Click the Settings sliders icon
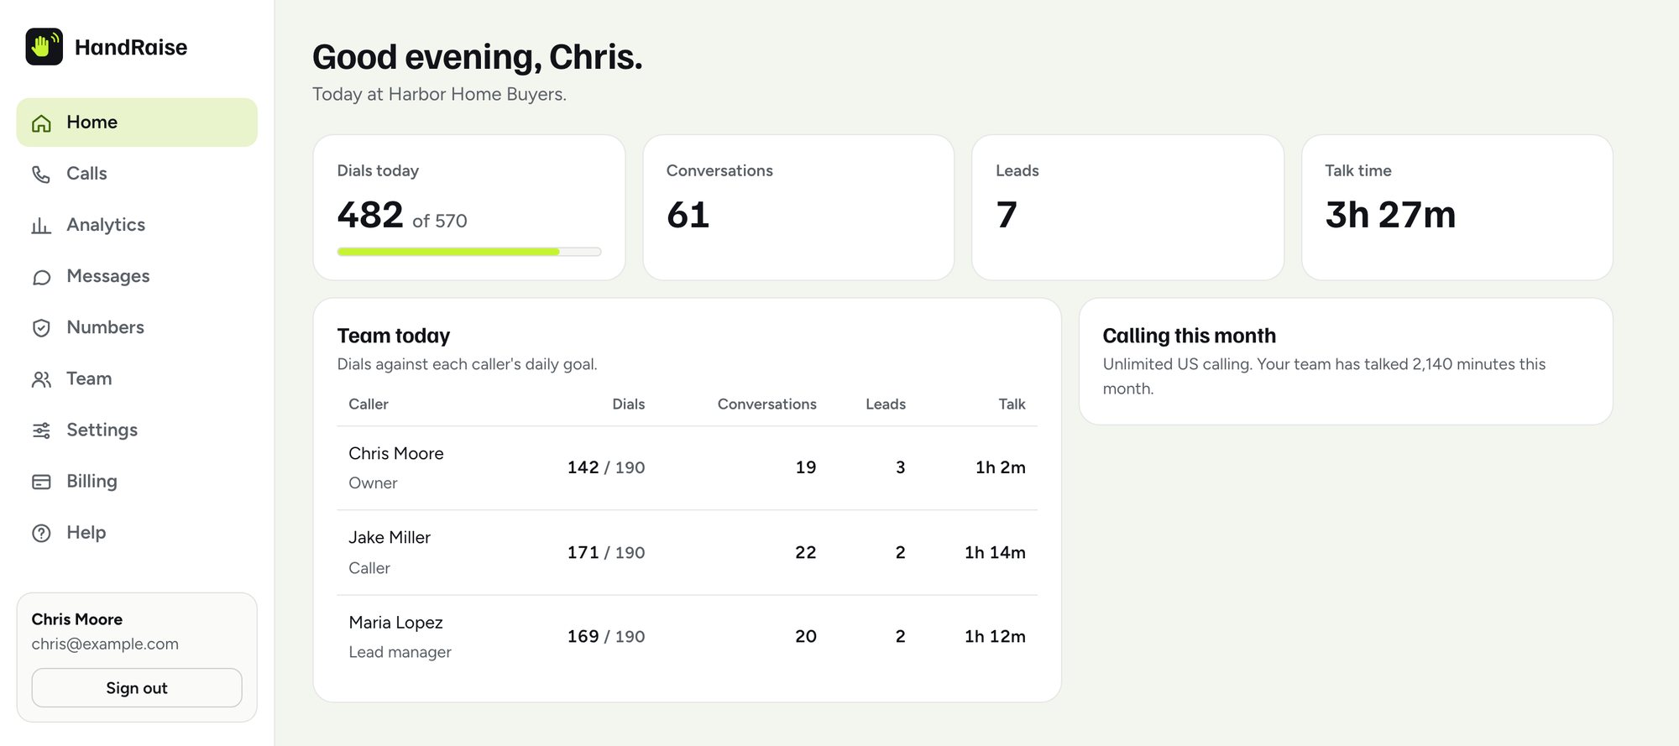Image resolution: width=1679 pixels, height=746 pixels. (41, 430)
